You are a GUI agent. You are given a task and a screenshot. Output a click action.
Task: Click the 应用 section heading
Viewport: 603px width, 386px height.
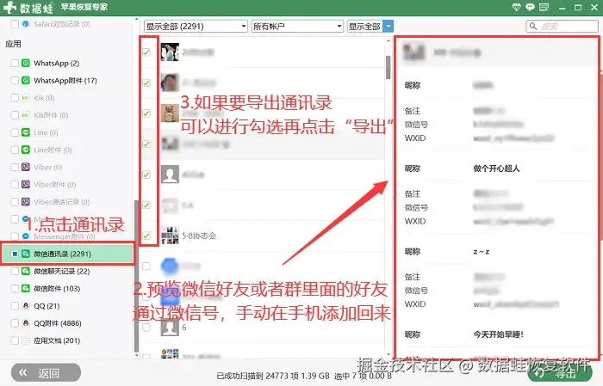tap(13, 44)
